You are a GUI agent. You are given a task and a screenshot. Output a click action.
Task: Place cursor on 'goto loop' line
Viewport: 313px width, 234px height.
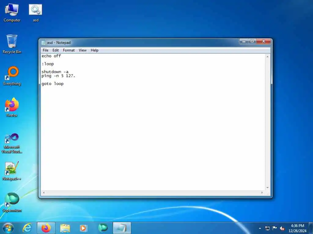pos(53,84)
